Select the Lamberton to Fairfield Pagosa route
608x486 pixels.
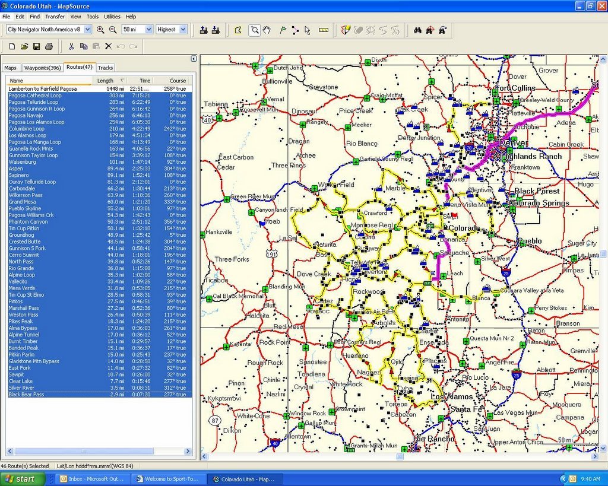[x=99, y=89]
